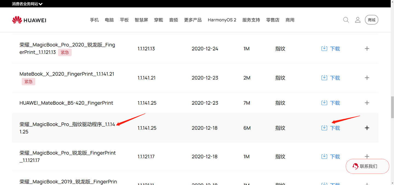This screenshot has width=394, height=185.
Task: Click download icon for version 1.1.121.13 row
Action: click(x=324, y=49)
